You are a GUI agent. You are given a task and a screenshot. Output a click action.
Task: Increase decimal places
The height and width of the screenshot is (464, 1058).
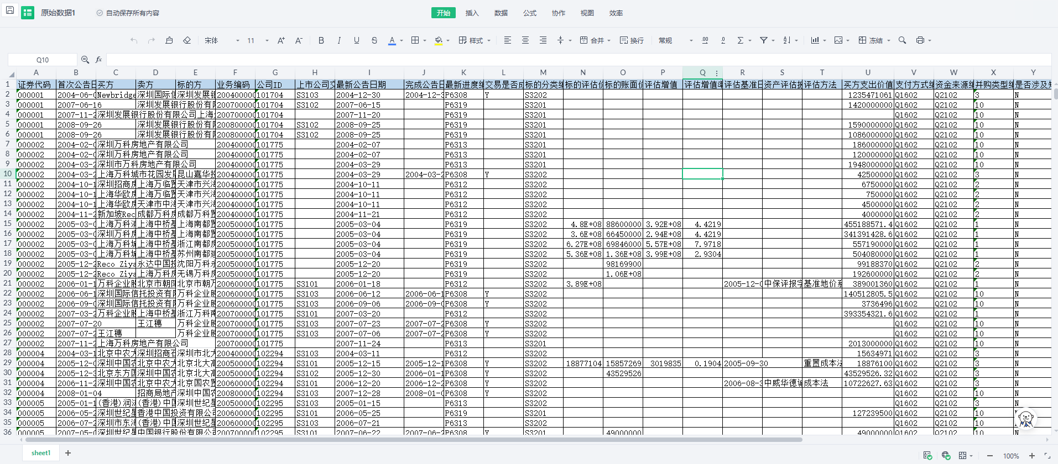point(705,40)
